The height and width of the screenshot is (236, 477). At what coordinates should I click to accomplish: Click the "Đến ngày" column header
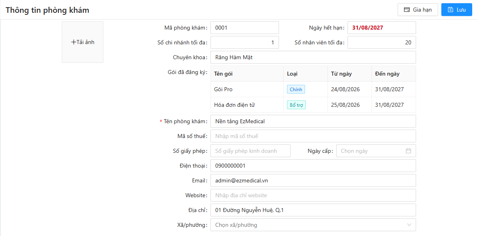click(x=394, y=74)
